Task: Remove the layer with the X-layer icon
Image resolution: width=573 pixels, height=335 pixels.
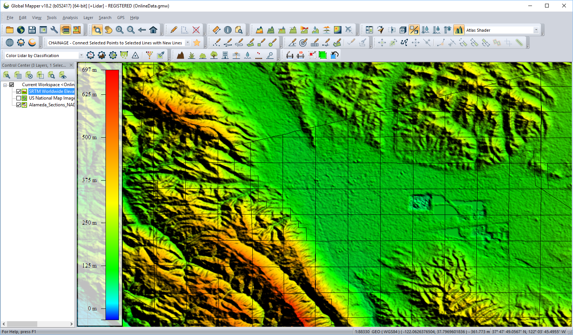Action: coord(29,75)
